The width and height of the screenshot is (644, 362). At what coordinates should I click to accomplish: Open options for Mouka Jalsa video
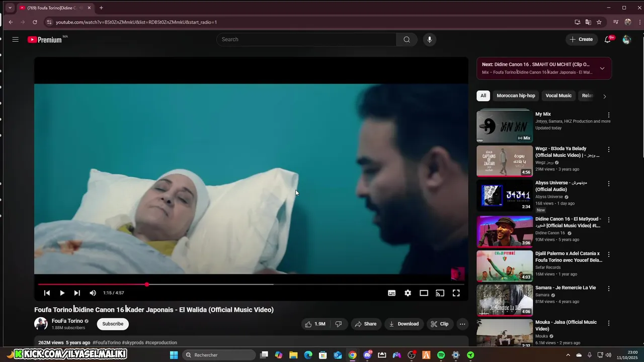[609, 323]
